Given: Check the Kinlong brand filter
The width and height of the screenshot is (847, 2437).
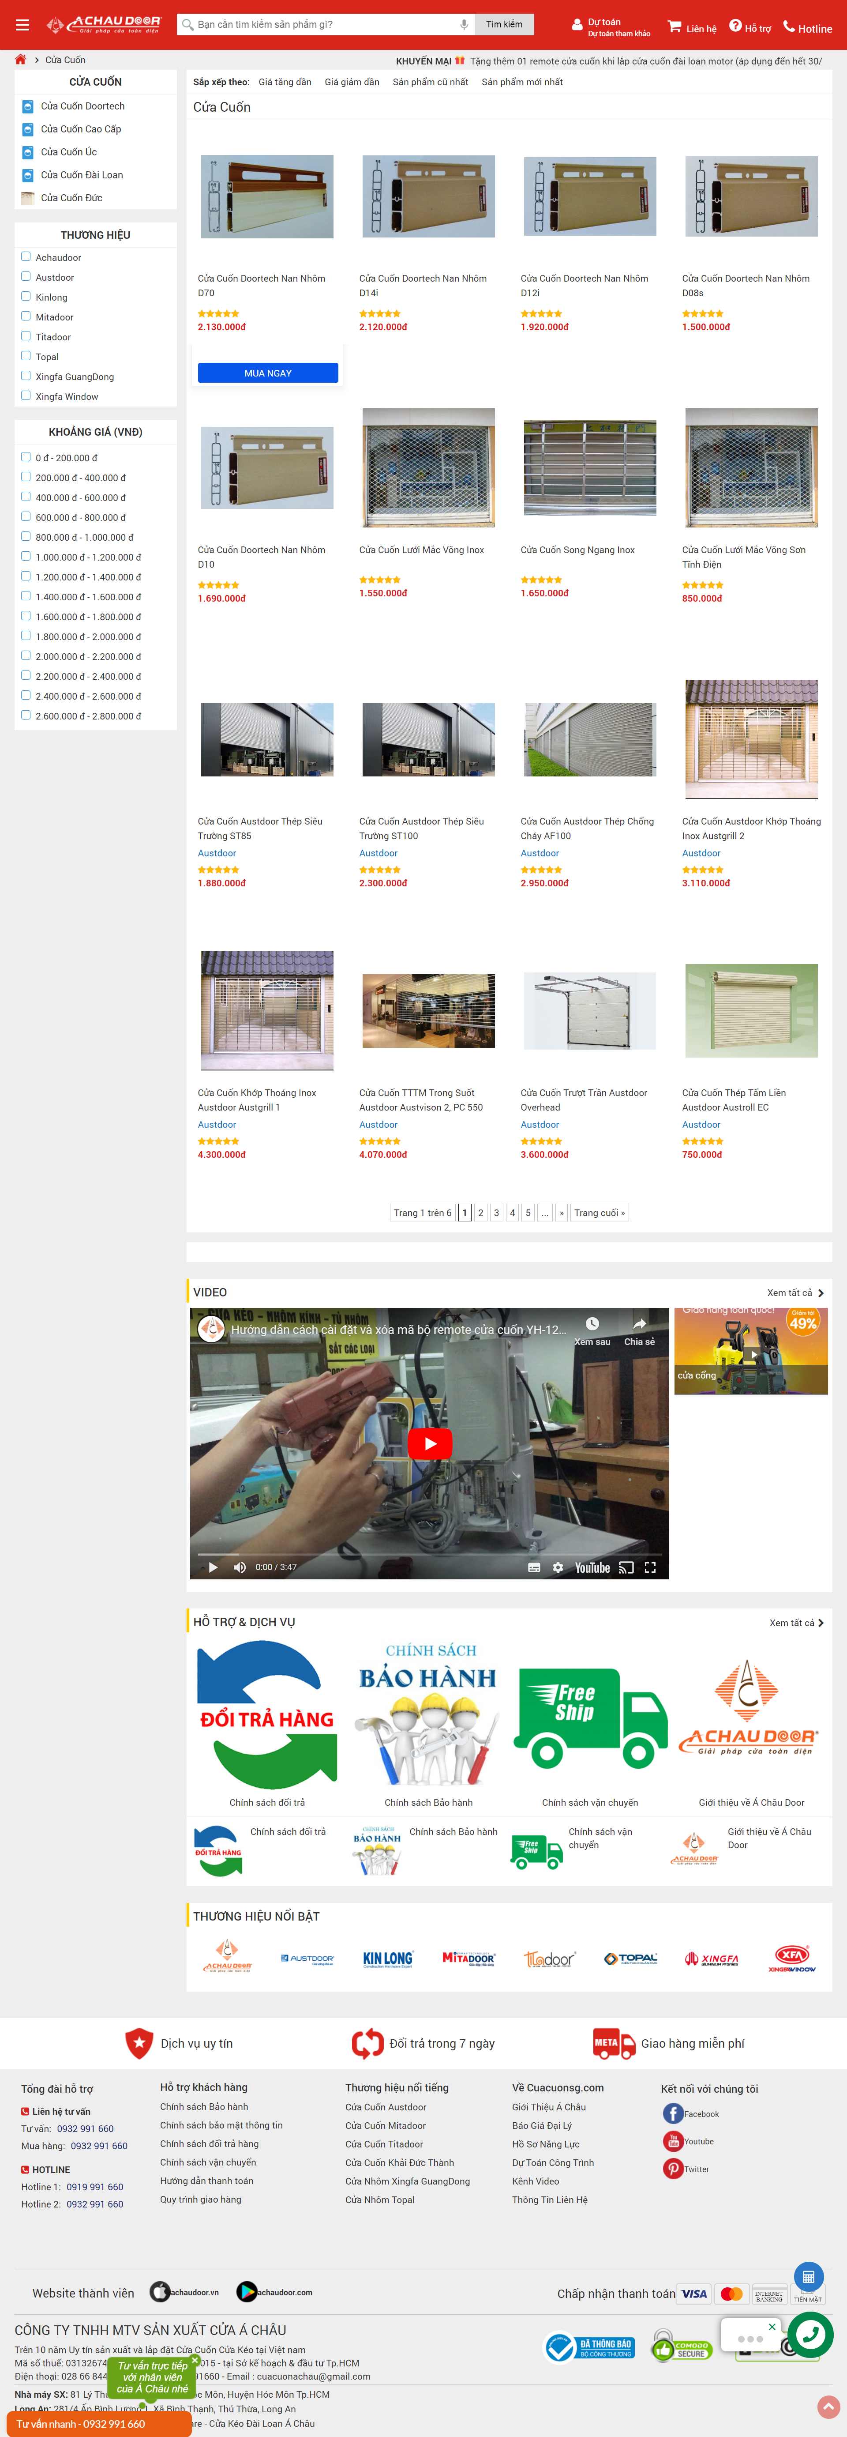Looking at the screenshot, I should coord(26,296).
